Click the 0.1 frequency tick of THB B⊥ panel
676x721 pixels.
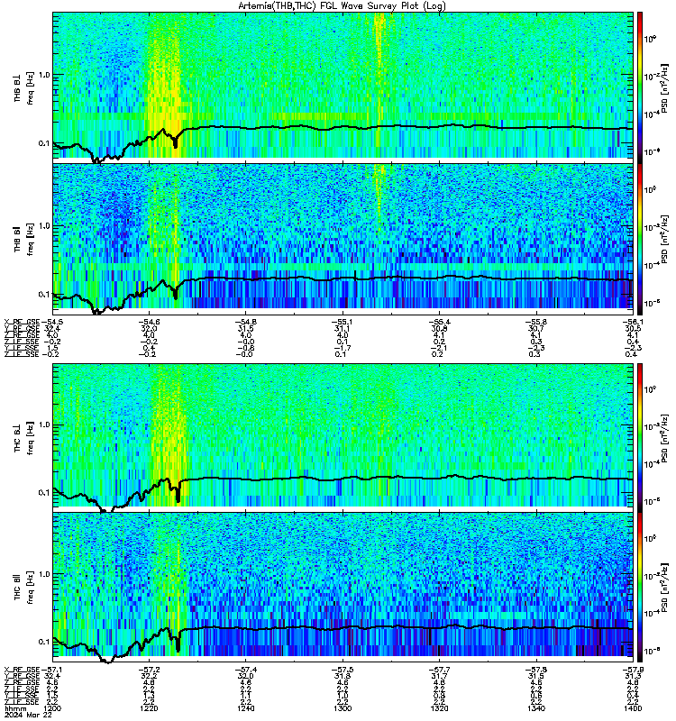[43, 143]
